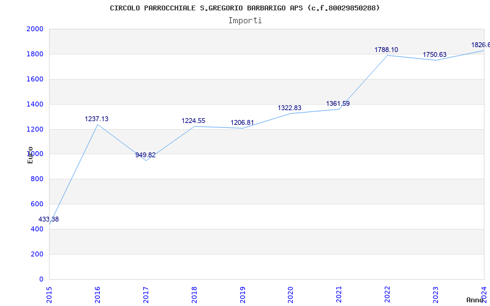
Task: Click the 2021 year tick label
Action: coord(339,293)
